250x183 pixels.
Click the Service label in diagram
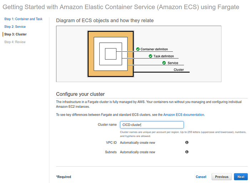[x=173, y=63]
